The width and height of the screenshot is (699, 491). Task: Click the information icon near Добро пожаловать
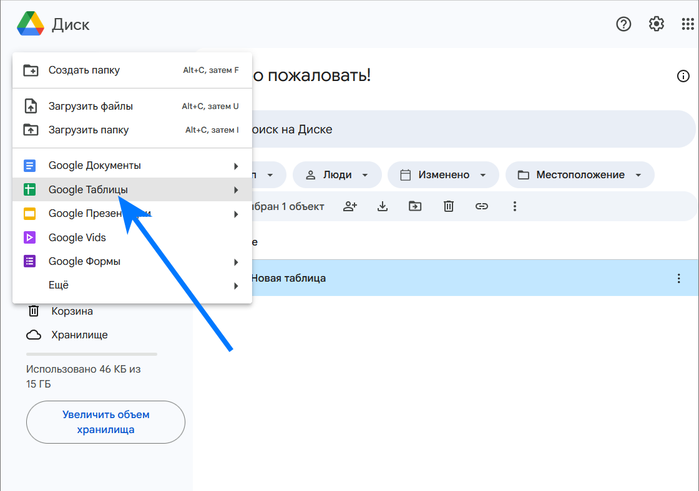coord(683,76)
